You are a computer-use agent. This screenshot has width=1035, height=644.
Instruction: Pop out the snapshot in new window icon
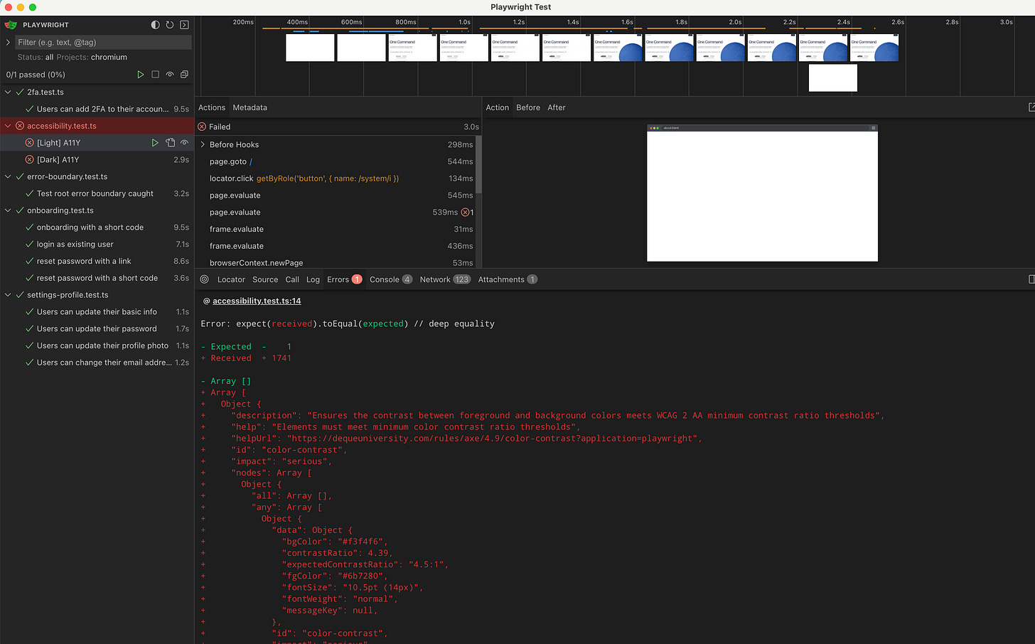(x=1031, y=107)
